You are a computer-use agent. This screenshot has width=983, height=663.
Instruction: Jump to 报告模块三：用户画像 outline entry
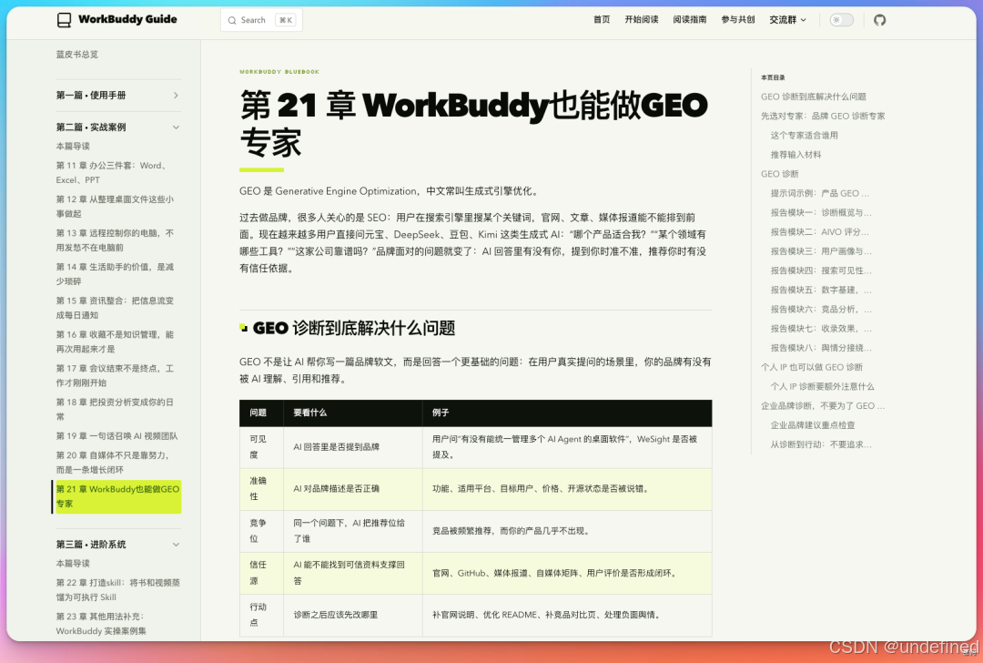(821, 251)
